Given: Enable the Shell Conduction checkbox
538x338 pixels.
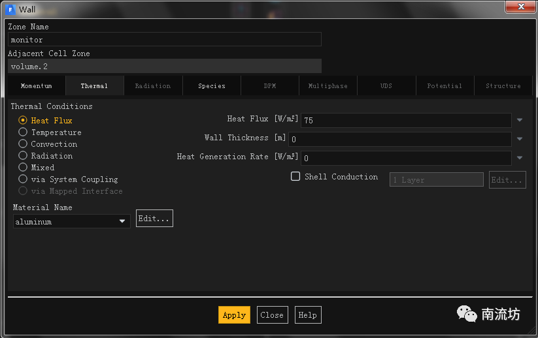Looking at the screenshot, I should pos(295,176).
